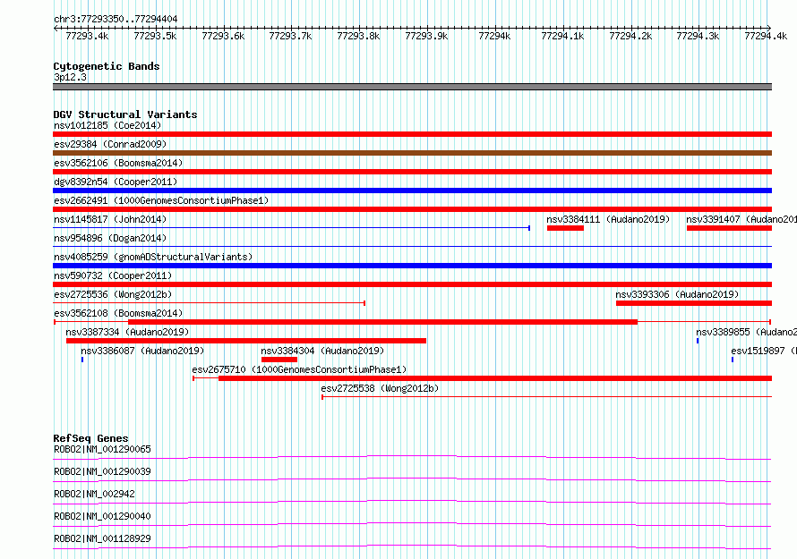The width and height of the screenshot is (797, 559).
Task: Click the 77294.4k ruler tick label
Action: (x=766, y=36)
